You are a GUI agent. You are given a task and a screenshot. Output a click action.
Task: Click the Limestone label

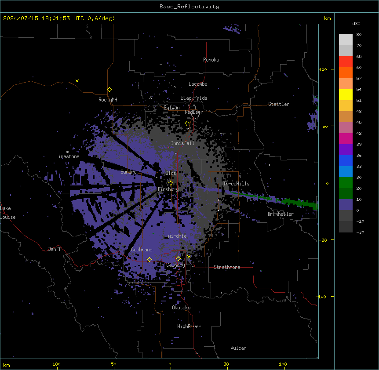click(x=67, y=156)
